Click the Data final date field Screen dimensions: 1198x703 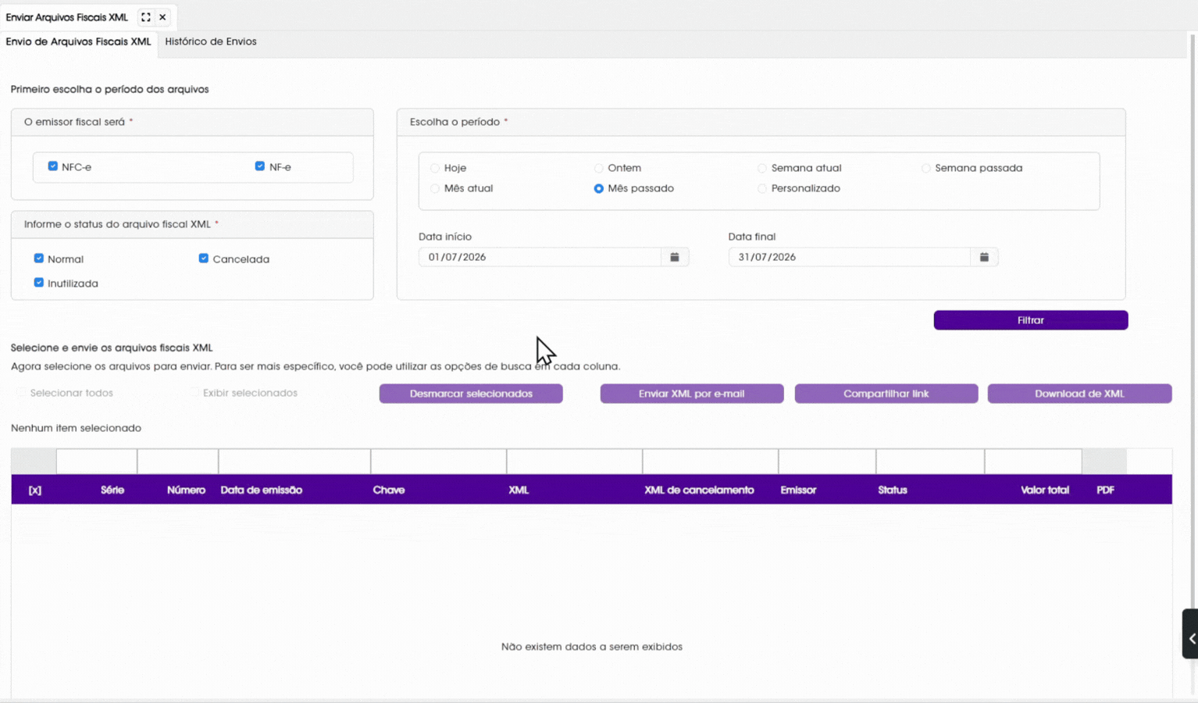coord(850,257)
